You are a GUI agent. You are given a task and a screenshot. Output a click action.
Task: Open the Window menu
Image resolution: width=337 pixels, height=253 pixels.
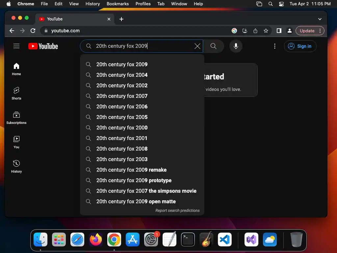click(x=179, y=4)
